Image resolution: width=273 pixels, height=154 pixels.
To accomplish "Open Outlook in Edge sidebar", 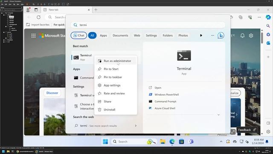I will point(268,43).
